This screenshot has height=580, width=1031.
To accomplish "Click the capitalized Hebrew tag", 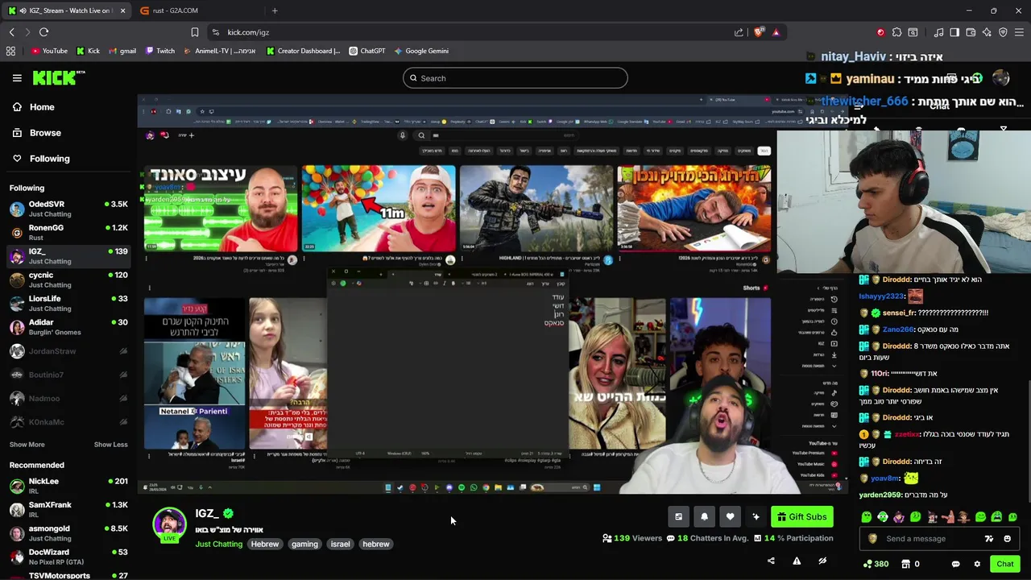I will tap(265, 545).
